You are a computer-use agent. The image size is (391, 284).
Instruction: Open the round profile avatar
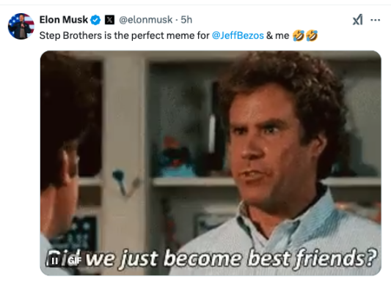coord(21,26)
